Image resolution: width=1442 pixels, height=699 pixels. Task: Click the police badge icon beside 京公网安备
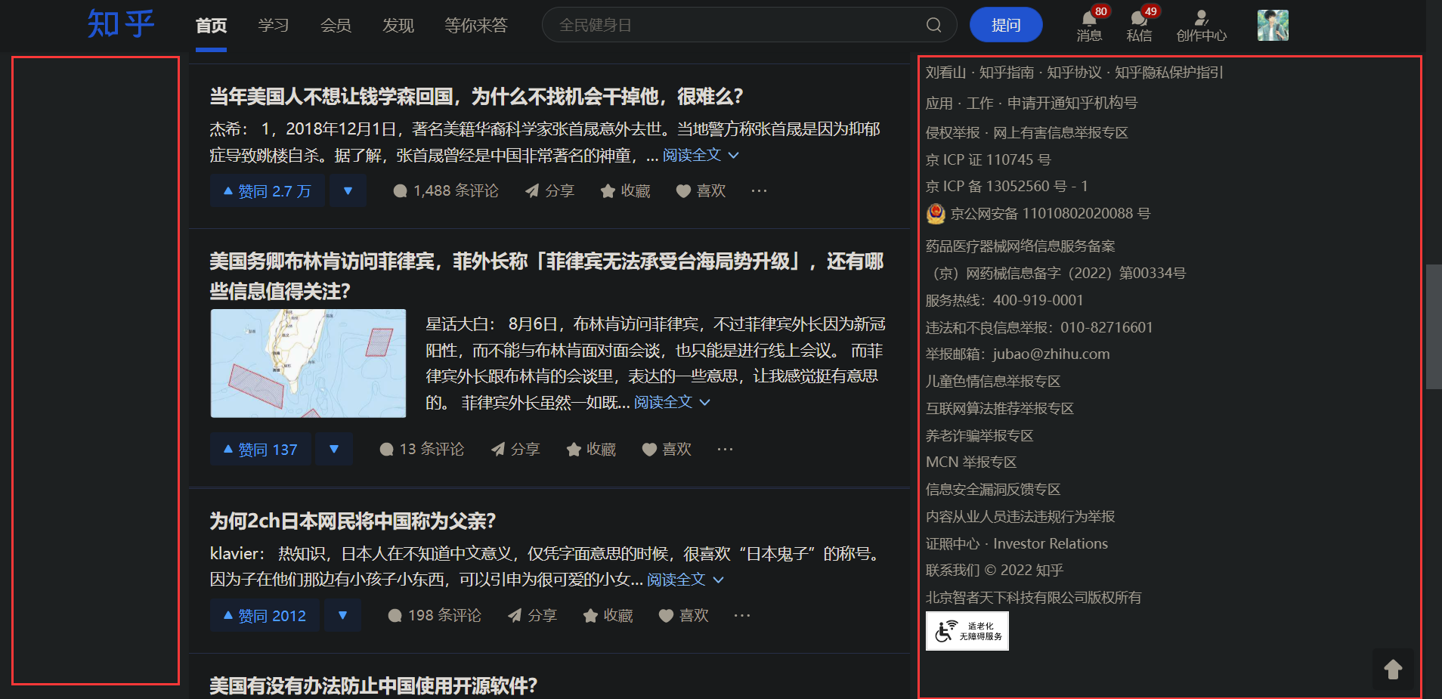pyautogui.click(x=936, y=214)
